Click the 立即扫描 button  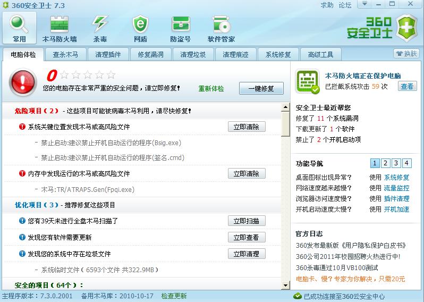click(247, 221)
